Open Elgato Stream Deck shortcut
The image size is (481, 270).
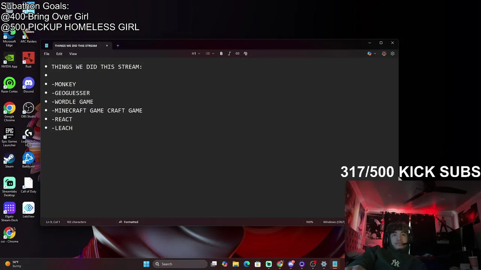click(x=9, y=212)
